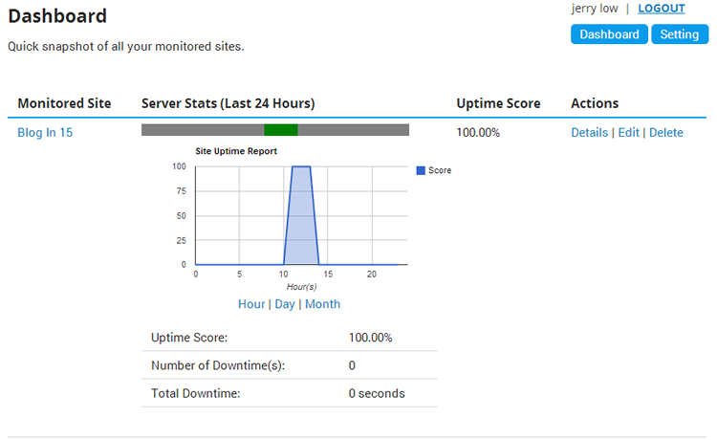The width and height of the screenshot is (717, 440).
Task: Edit the Blog In 15 monitor
Action: pos(628,133)
